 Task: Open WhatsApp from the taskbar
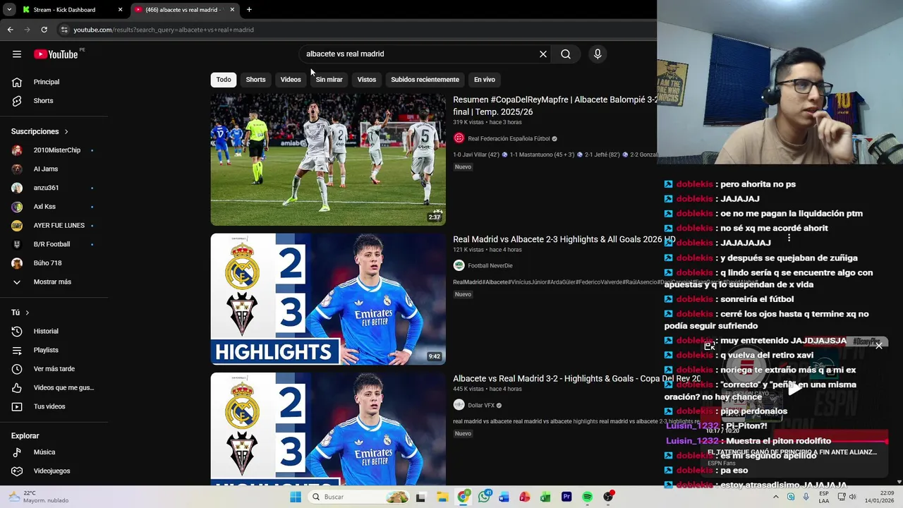[484, 497]
